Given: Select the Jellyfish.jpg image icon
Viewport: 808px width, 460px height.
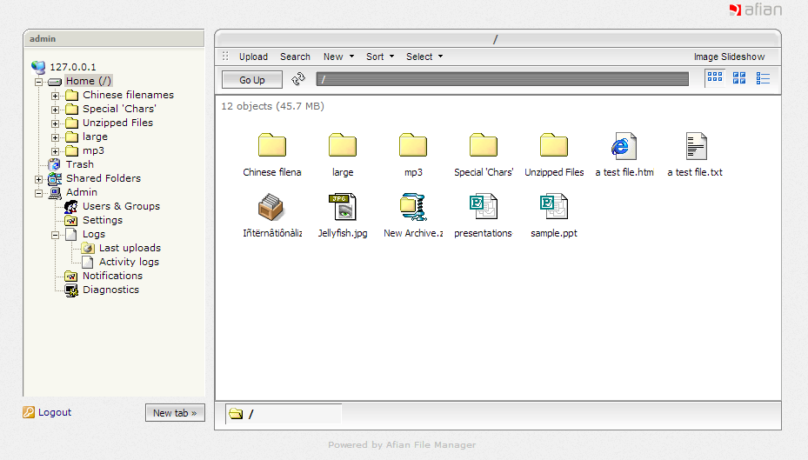Looking at the screenshot, I should click(343, 207).
